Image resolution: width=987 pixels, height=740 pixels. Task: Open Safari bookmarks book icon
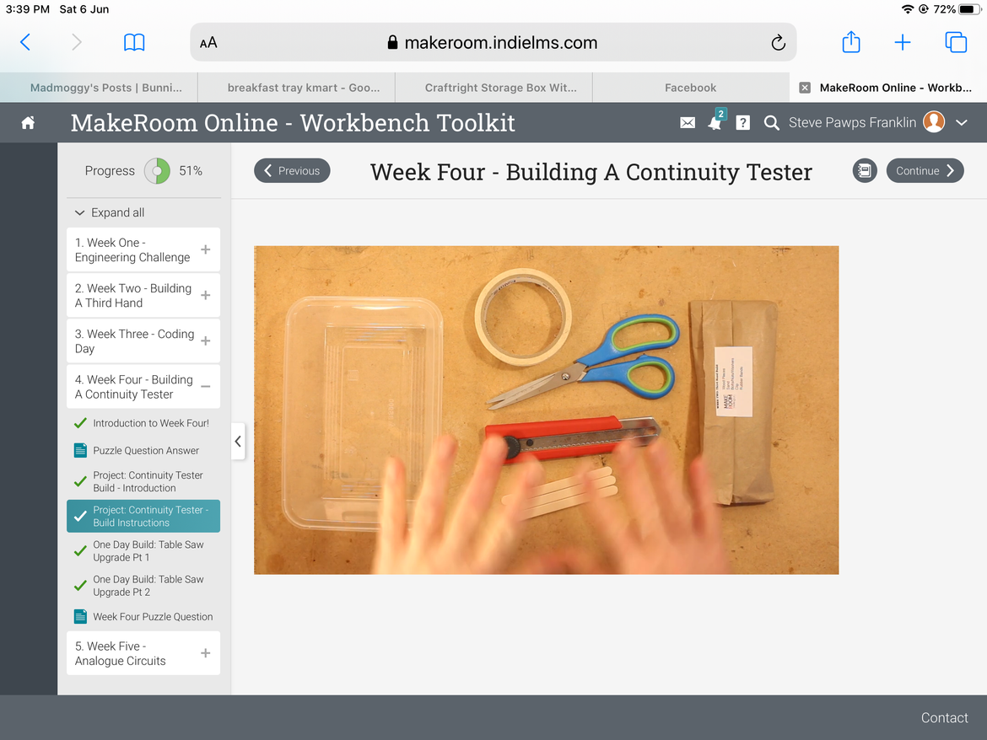pyautogui.click(x=134, y=43)
